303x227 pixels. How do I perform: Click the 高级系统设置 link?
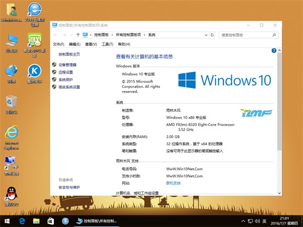pyautogui.click(x=69, y=87)
